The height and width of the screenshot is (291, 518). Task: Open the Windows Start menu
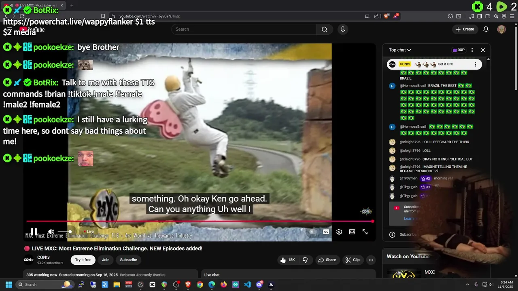tap(8, 285)
